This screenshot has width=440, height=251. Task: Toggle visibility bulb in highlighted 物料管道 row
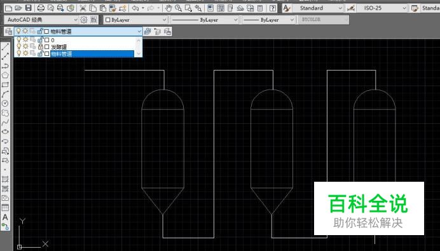click(19, 53)
